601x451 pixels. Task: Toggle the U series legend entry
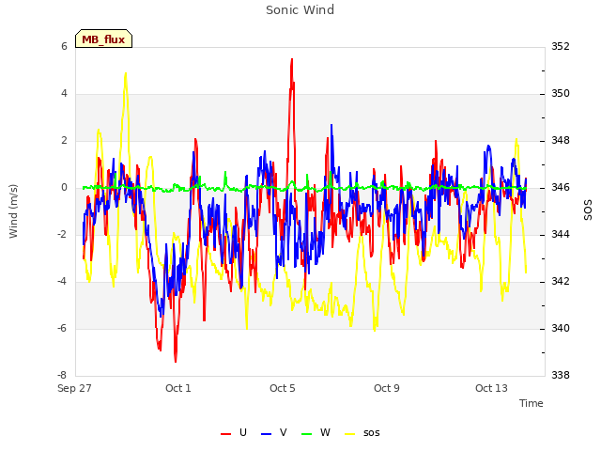point(234,432)
